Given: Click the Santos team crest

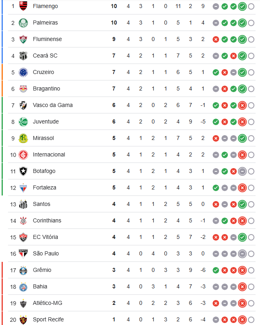Looking at the screenshot, I should click(x=23, y=204).
